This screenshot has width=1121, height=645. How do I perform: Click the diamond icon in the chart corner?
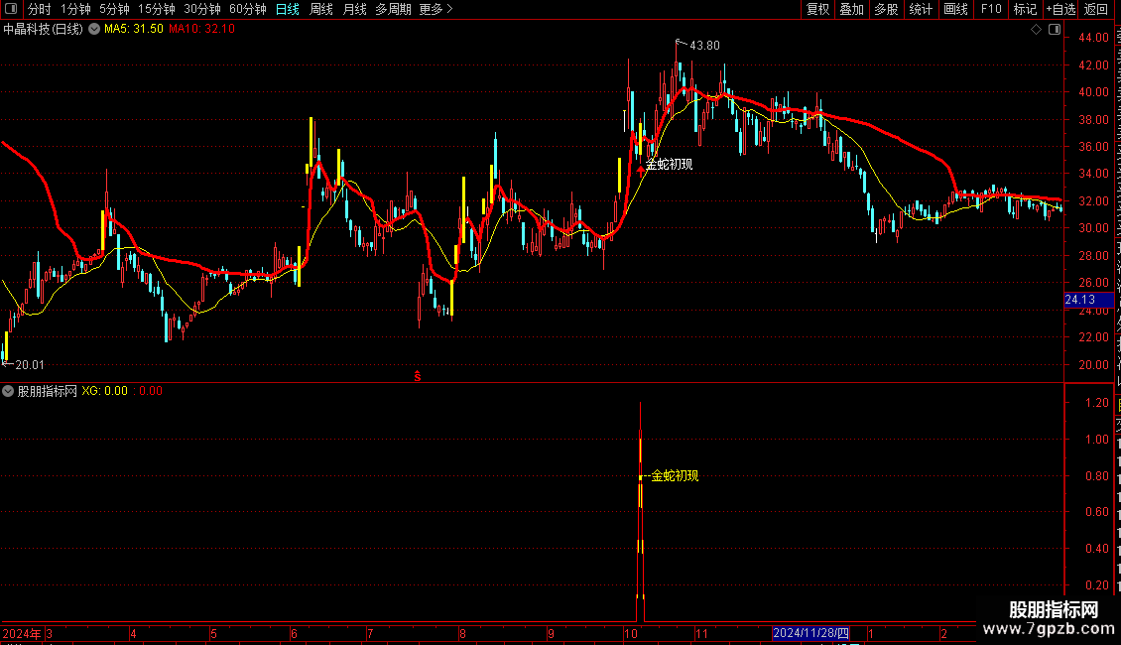[1036, 30]
